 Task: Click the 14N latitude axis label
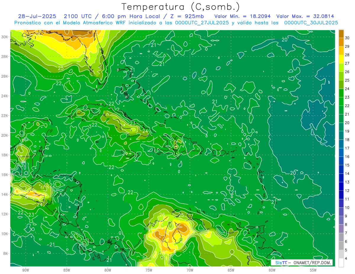pyautogui.click(x=4, y=194)
